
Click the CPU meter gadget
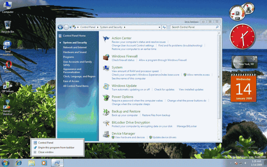[237, 13]
